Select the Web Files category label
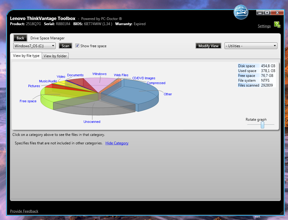Viewport: 288px width, 220px height. [121, 75]
